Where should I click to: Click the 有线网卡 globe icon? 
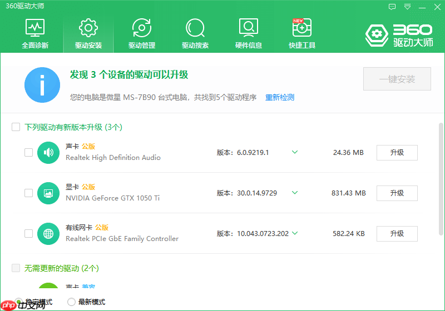pos(48,234)
